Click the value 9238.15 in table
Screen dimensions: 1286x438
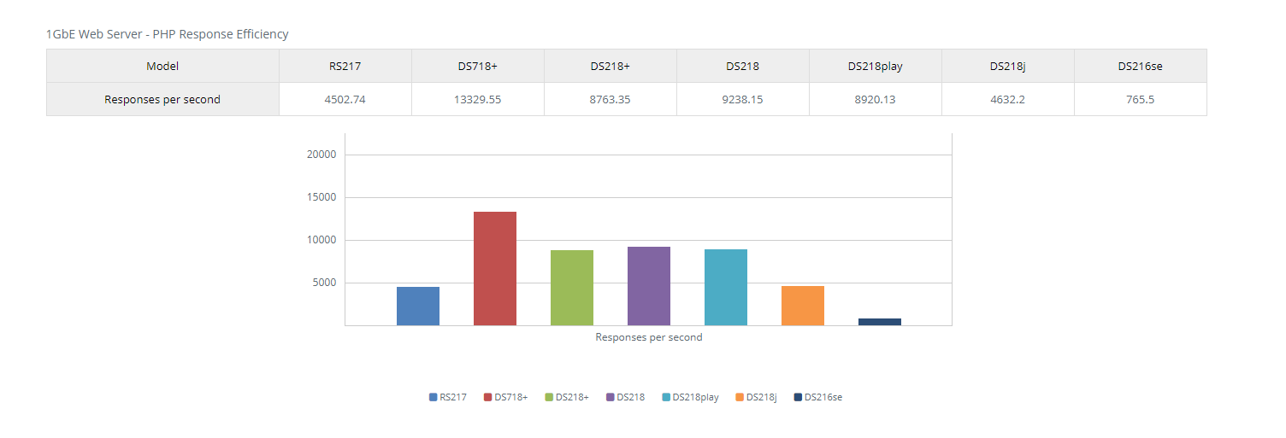743,99
